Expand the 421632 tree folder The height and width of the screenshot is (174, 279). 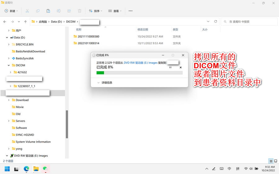tap(11, 72)
